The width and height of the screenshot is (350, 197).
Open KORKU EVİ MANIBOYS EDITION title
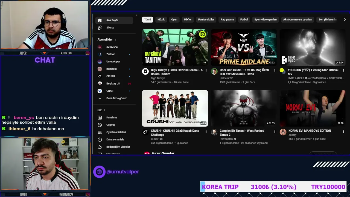[310, 131]
